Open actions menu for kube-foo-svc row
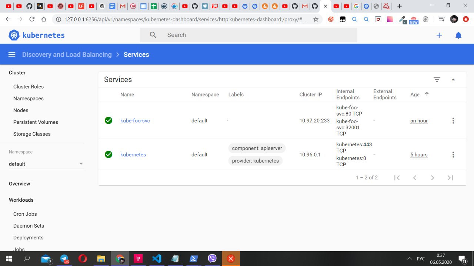Viewport: 474px width, 266px height. [x=453, y=121]
